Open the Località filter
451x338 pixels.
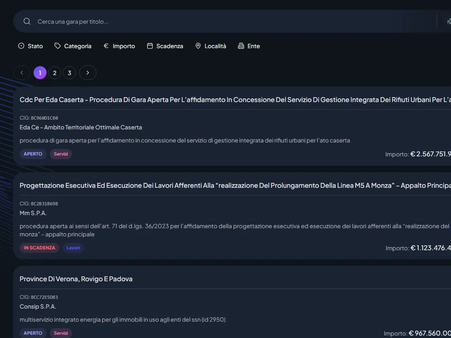pyautogui.click(x=211, y=46)
